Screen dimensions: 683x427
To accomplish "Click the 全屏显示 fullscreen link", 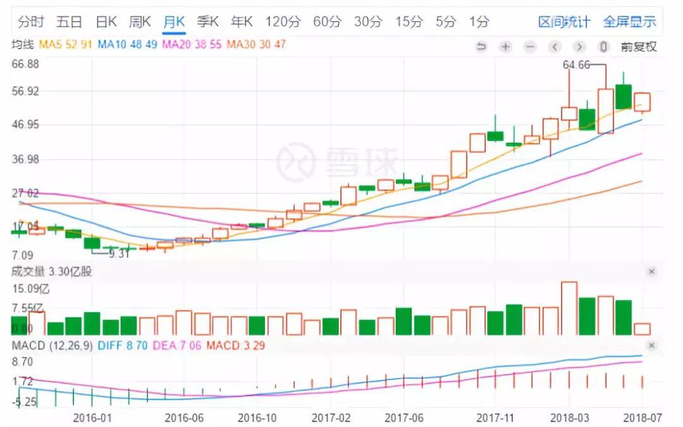I will [629, 21].
